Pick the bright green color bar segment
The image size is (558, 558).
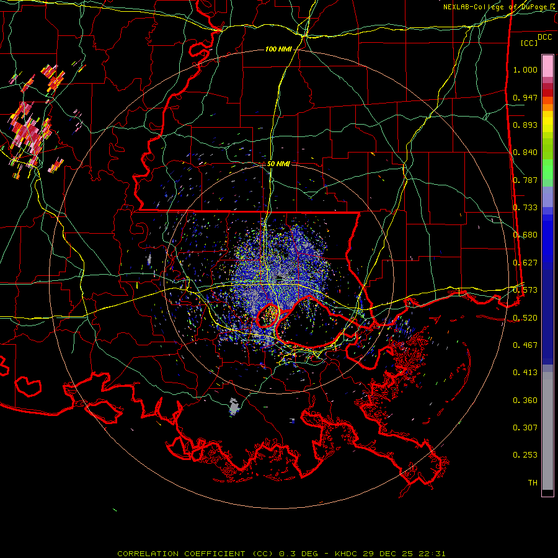(547, 169)
